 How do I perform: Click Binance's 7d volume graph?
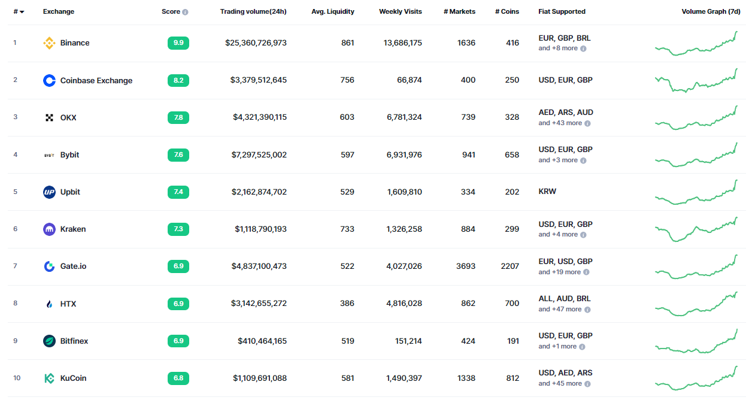point(696,44)
